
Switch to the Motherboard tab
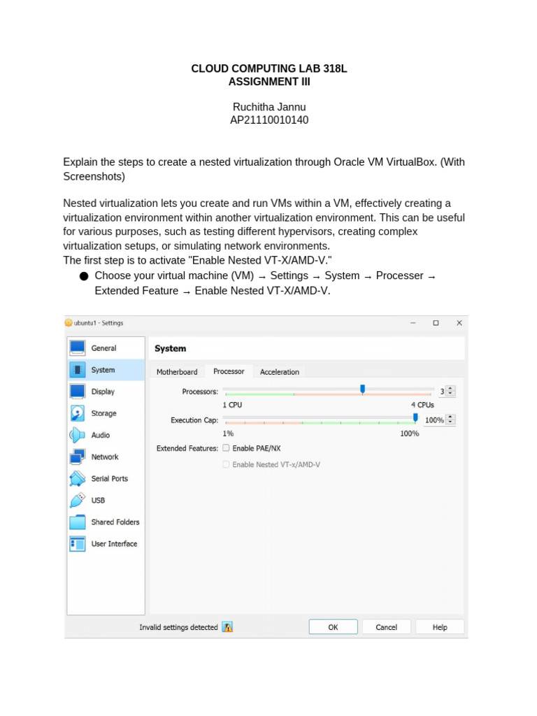click(177, 372)
